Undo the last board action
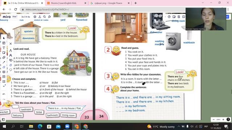Screen dimensions: 232x130 point(4,94)
